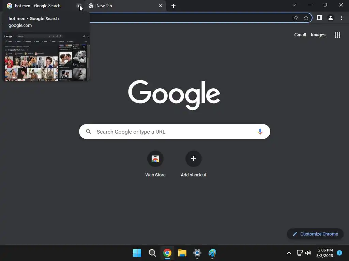Open the Google apps grid
The height and width of the screenshot is (261, 349).
tap(337, 35)
